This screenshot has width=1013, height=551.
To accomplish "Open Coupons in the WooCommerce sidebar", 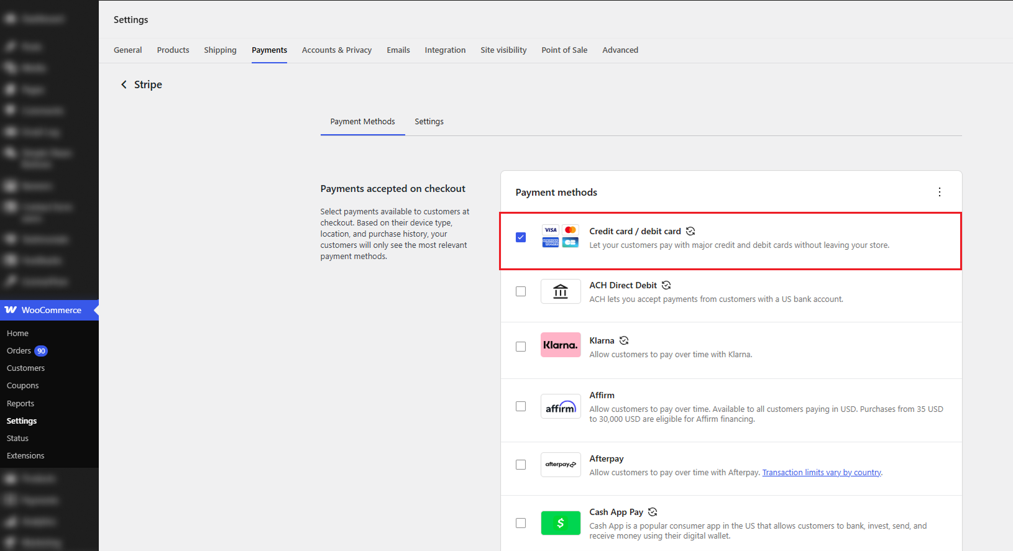I will (x=22, y=386).
